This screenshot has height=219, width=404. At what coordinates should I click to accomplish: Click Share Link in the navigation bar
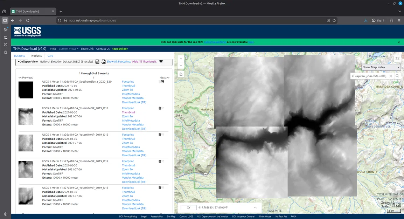point(87,49)
